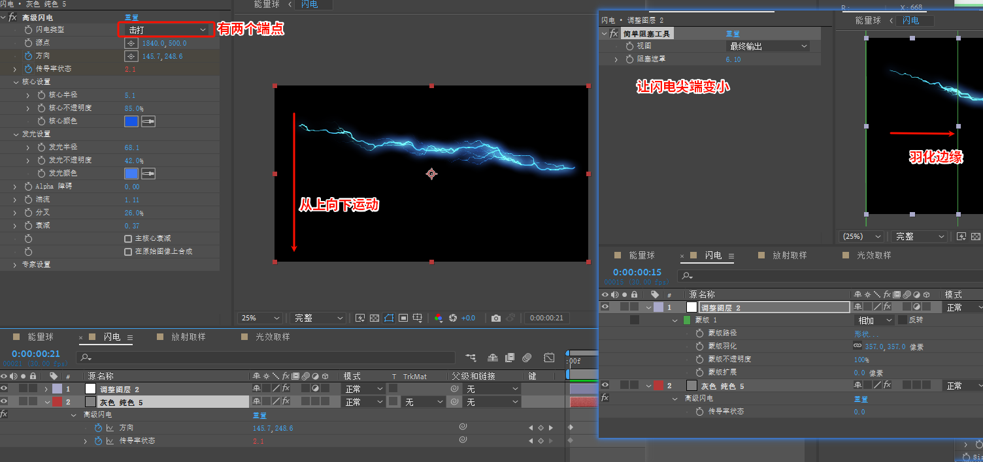This screenshot has height=462, width=983.
Task: Toggle the 简单阻塞工具 fx effect switch
Action: click(614, 33)
